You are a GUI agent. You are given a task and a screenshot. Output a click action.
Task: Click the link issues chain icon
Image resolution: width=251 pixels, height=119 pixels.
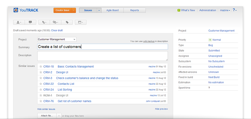point(56,22)
